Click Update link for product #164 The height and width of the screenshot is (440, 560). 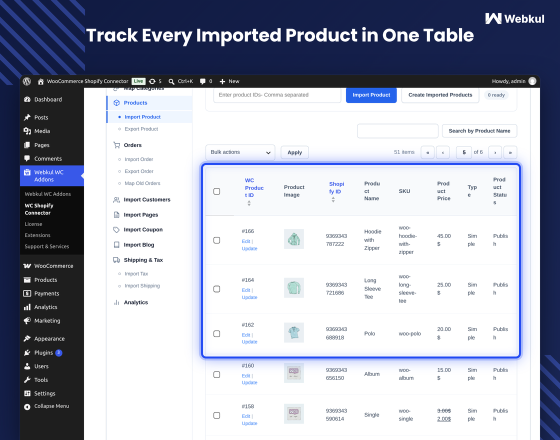coord(249,297)
